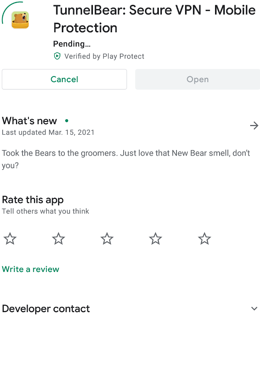Screen dimensions: 260x368
Task: Click the green dot next to What's new
Action: tap(67, 121)
